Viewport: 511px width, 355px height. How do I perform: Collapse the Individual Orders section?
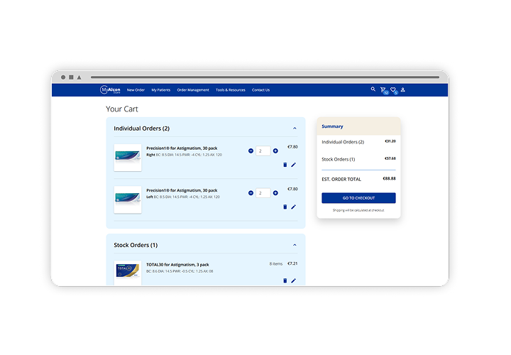[295, 129]
